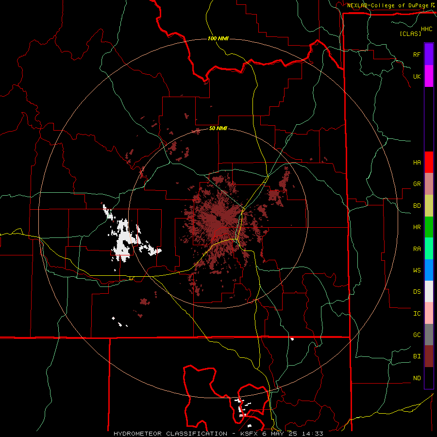Click the DS legend label
This screenshot has height=437, width=437.
[x=417, y=292]
